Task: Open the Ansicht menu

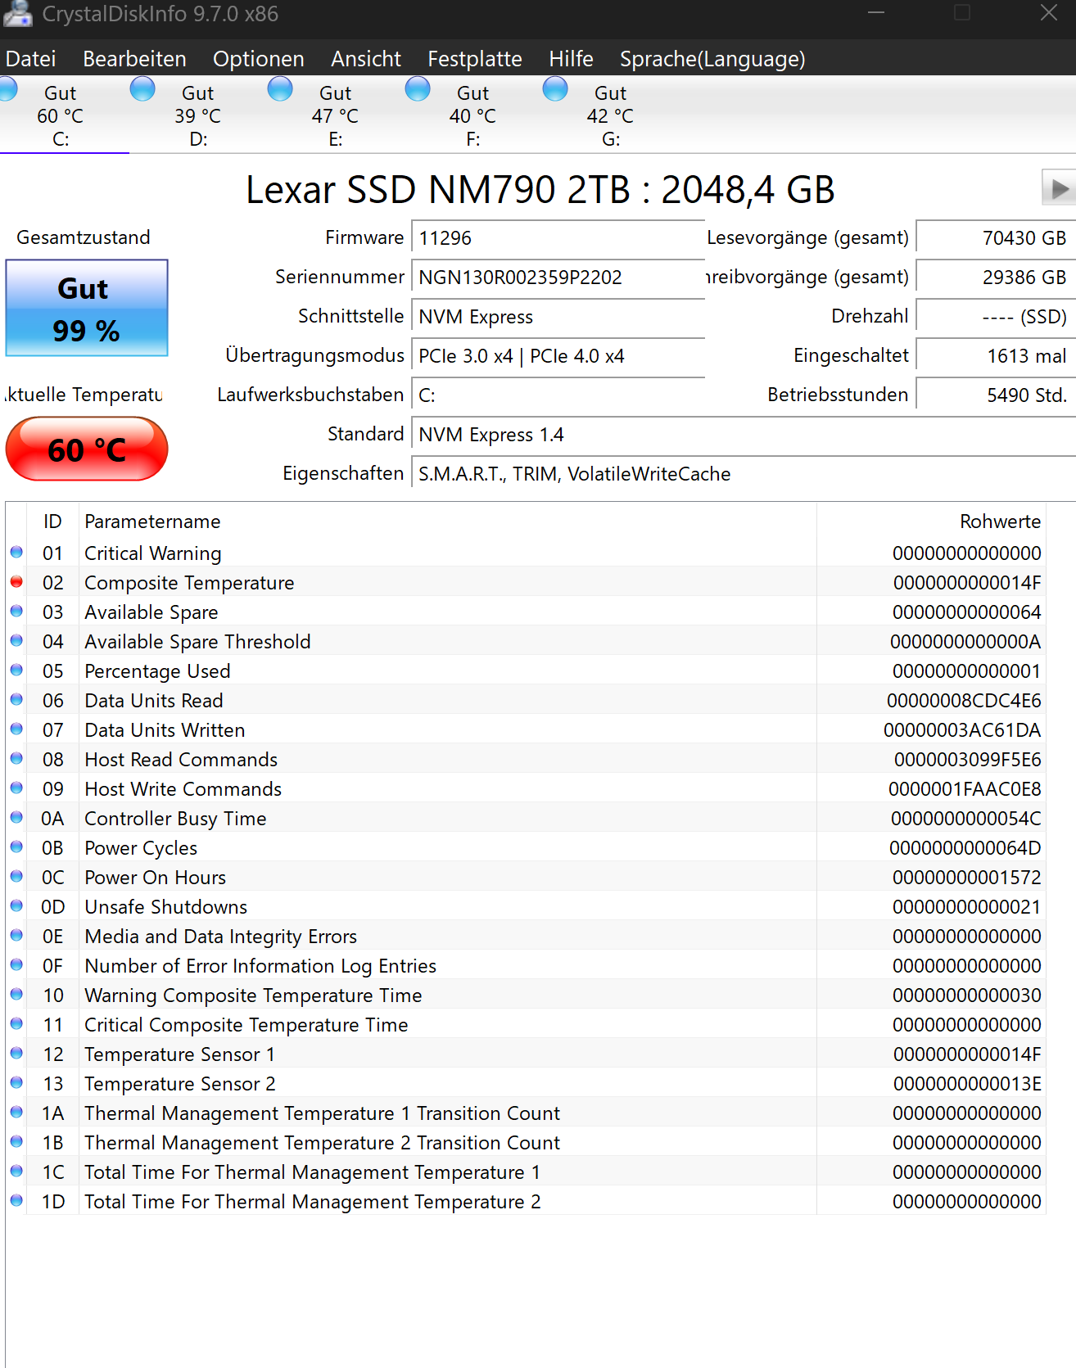Action: tap(365, 59)
